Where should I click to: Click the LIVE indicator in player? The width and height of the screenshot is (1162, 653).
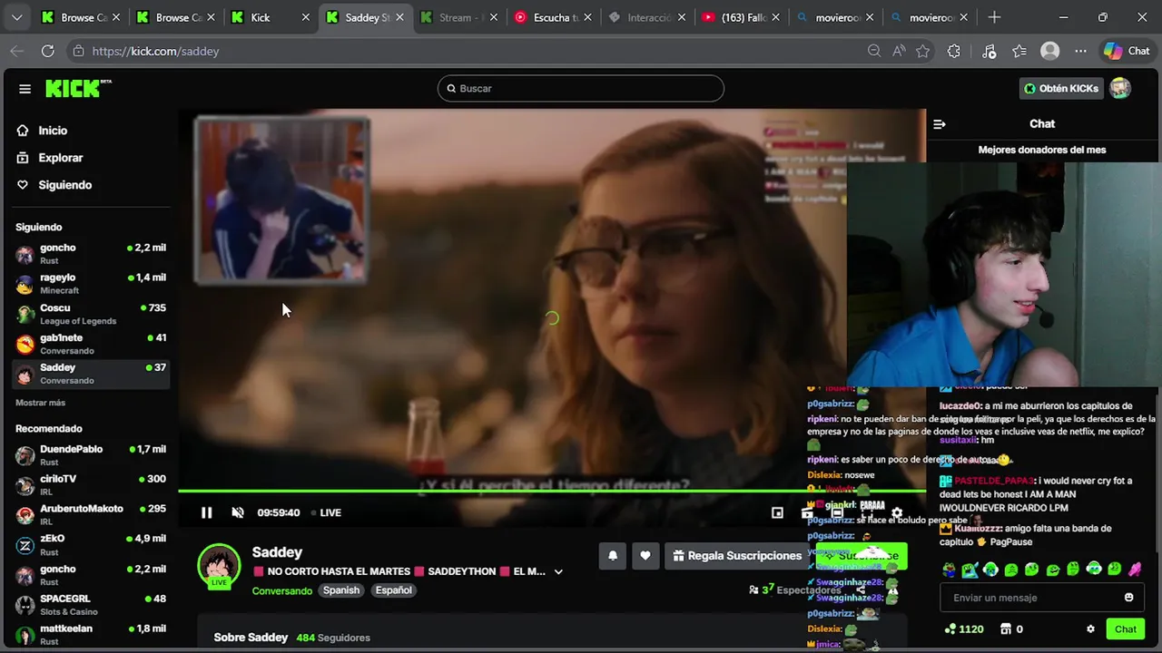(x=326, y=512)
